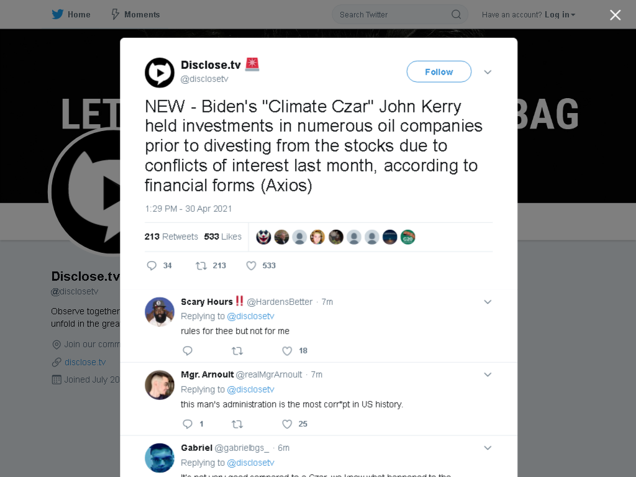Open Disclose.tv profile avatar in tweet
The width and height of the screenshot is (636, 477).
(x=160, y=73)
